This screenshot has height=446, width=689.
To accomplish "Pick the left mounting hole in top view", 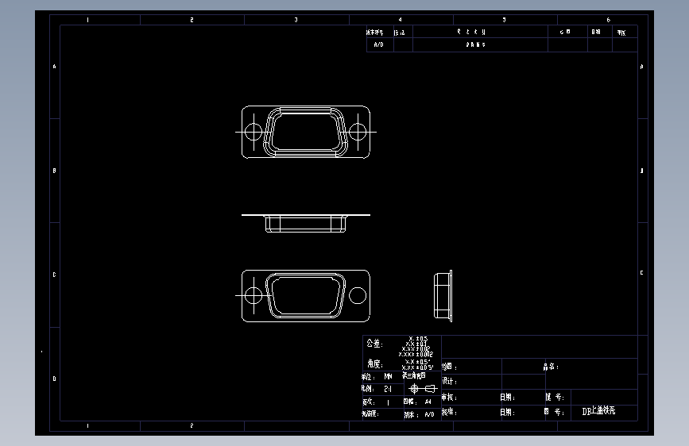I will click(253, 132).
